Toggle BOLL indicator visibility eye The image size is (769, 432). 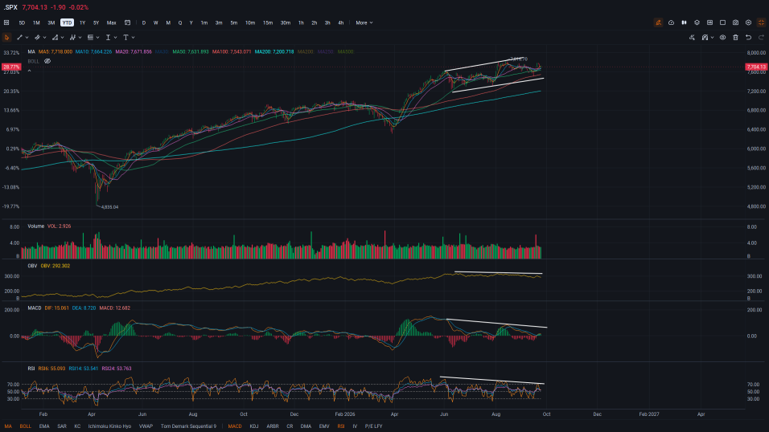click(47, 61)
